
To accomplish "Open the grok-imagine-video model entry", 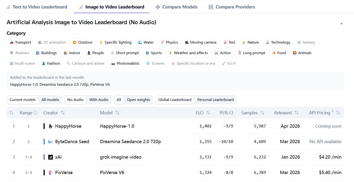I will tap(121, 157).
